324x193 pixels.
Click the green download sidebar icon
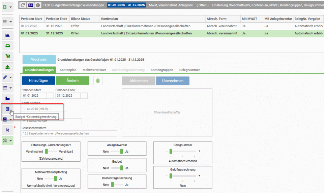(8, 67)
